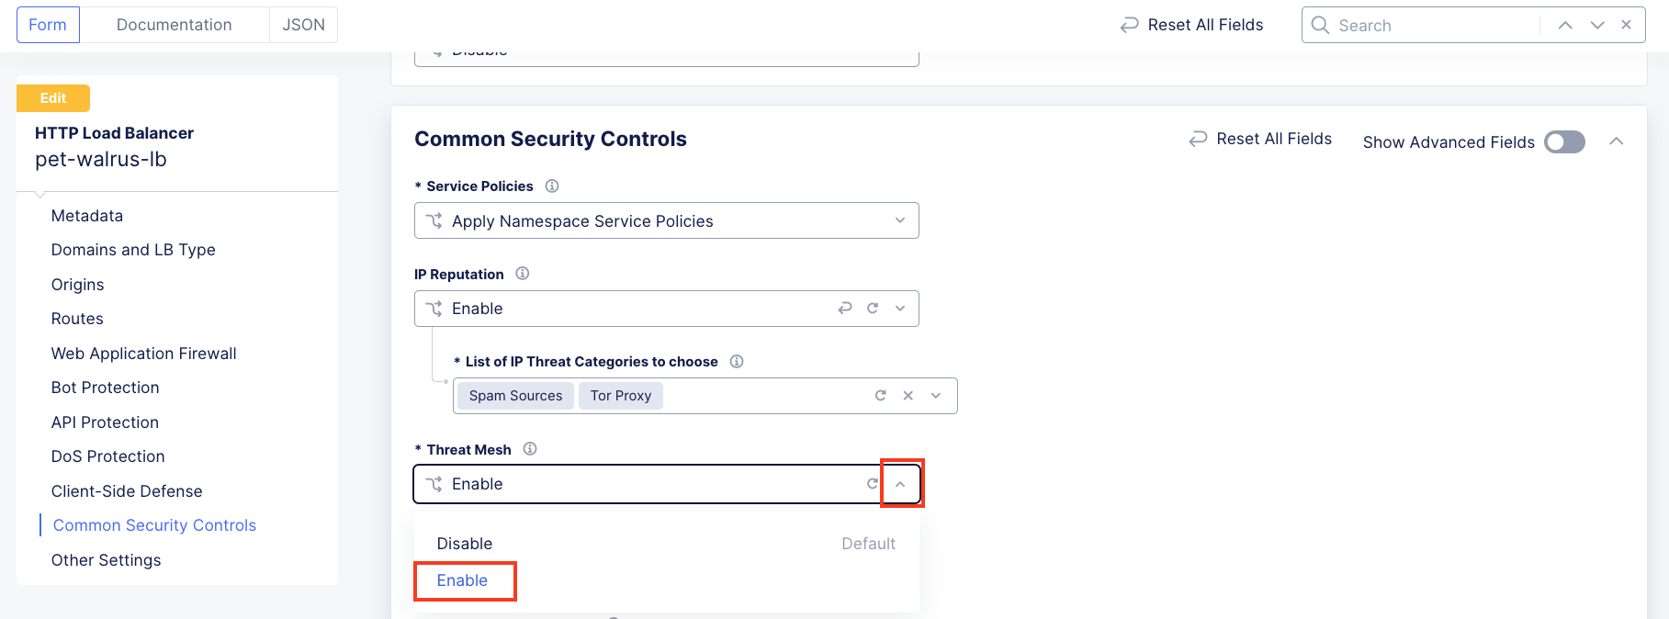Click the Threat Mesh info icon
Screen dimensions: 1669x619
click(530, 449)
